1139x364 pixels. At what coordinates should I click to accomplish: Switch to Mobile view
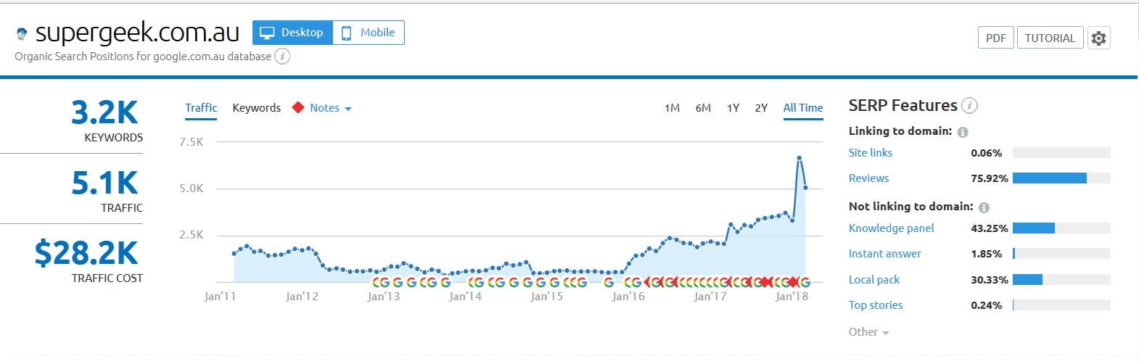[369, 33]
